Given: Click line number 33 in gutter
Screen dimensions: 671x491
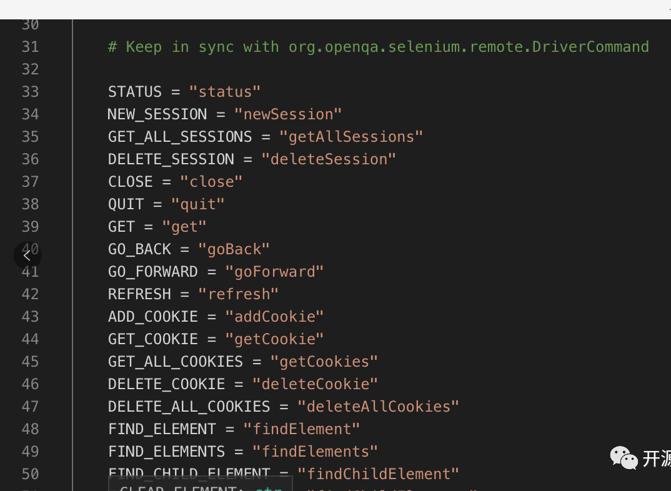Looking at the screenshot, I should pyautogui.click(x=30, y=92).
